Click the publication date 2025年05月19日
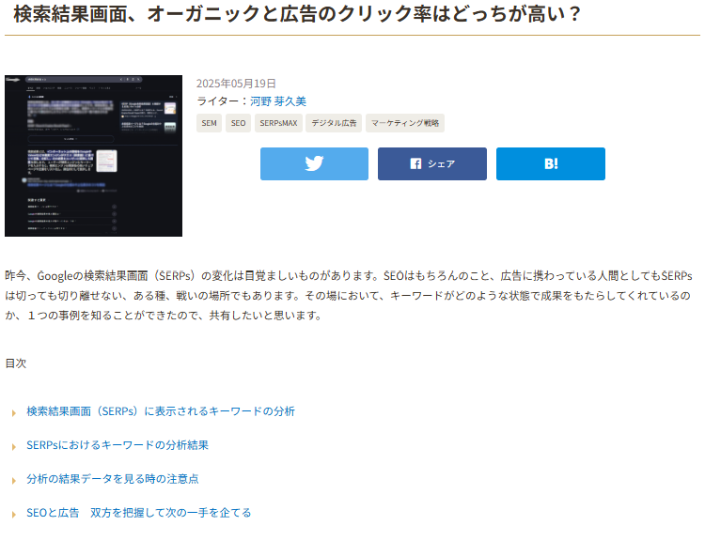The image size is (705, 541). pyautogui.click(x=236, y=84)
